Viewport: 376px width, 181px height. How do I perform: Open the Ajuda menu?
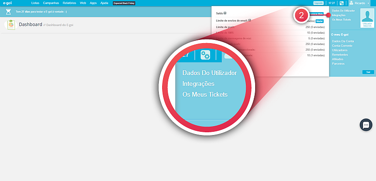(x=104, y=3)
